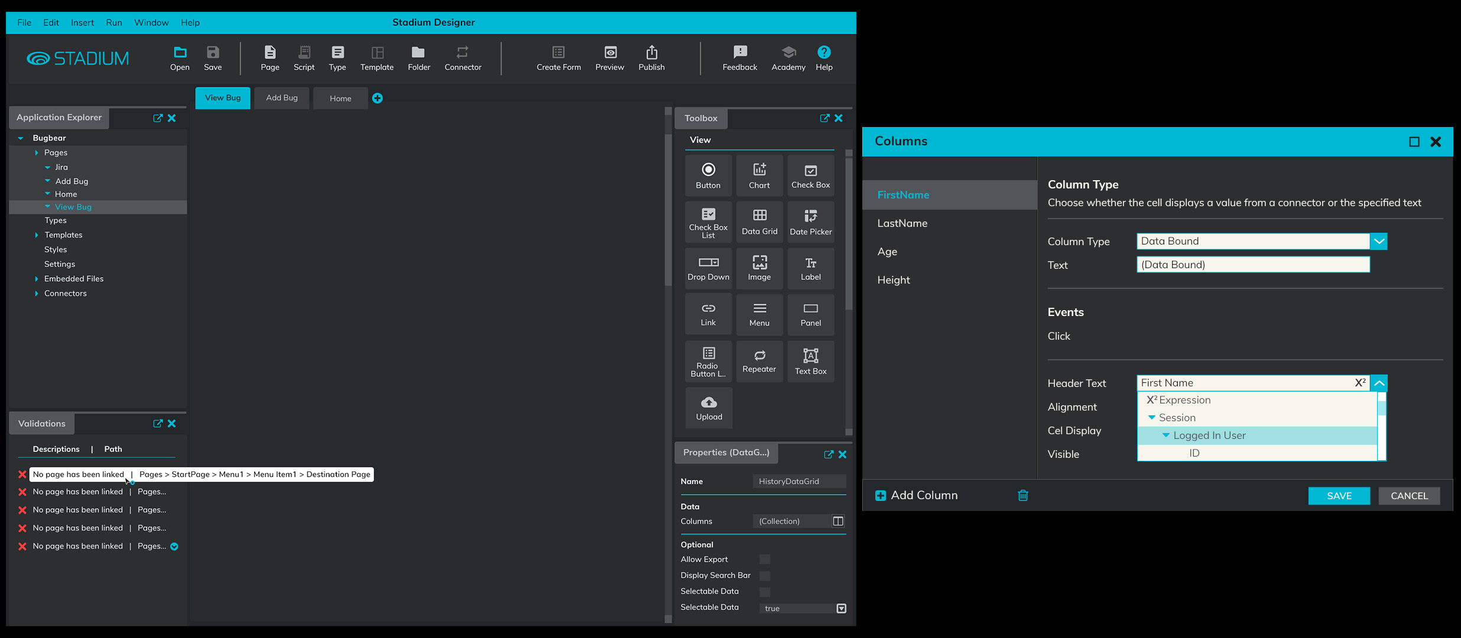Viewport: 1461px width, 638px height.
Task: Expand the Connectors tree node
Action: click(36, 294)
